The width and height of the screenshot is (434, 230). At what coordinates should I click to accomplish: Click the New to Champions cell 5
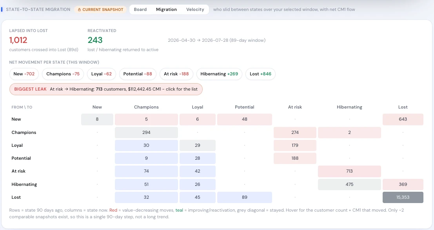pos(146,119)
